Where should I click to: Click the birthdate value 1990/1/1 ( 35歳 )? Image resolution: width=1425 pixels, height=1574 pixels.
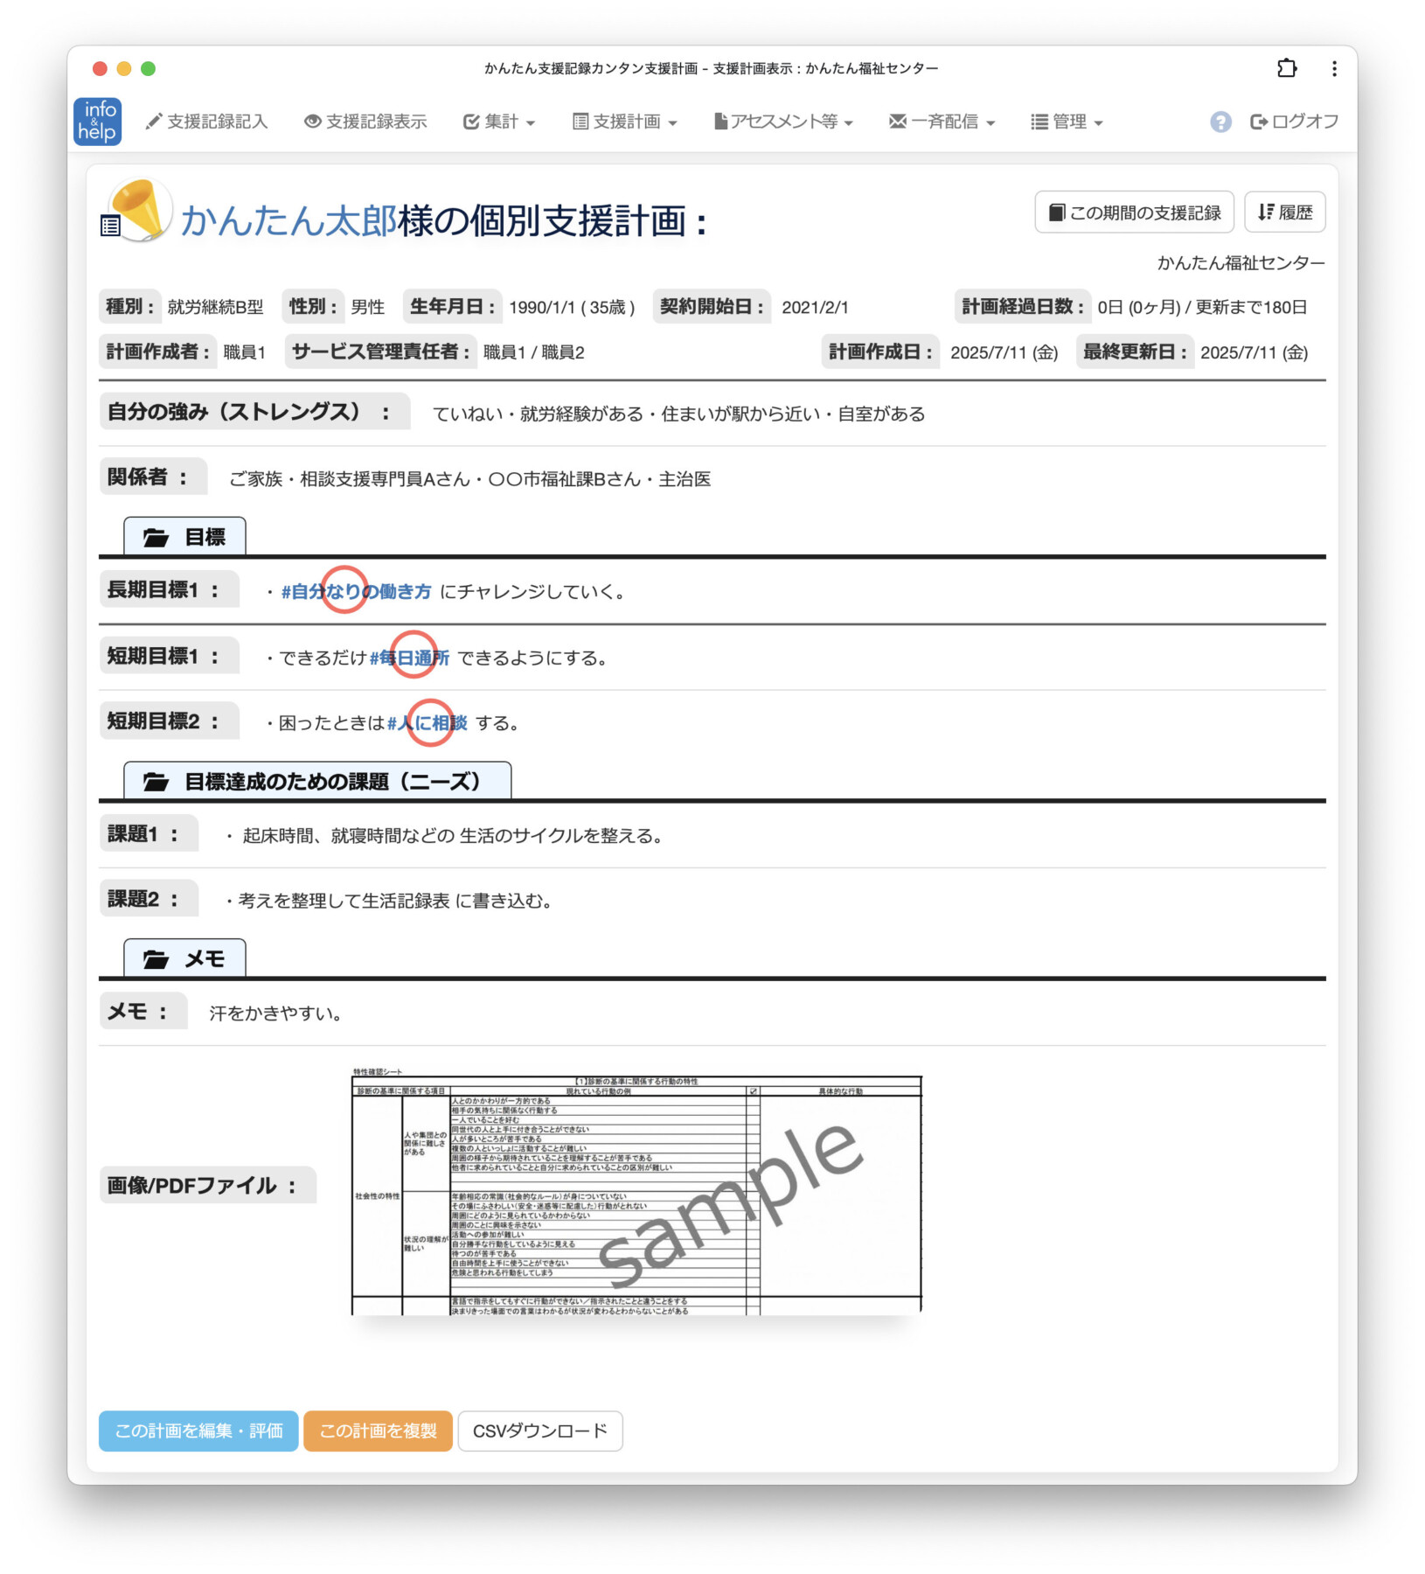pyautogui.click(x=572, y=307)
